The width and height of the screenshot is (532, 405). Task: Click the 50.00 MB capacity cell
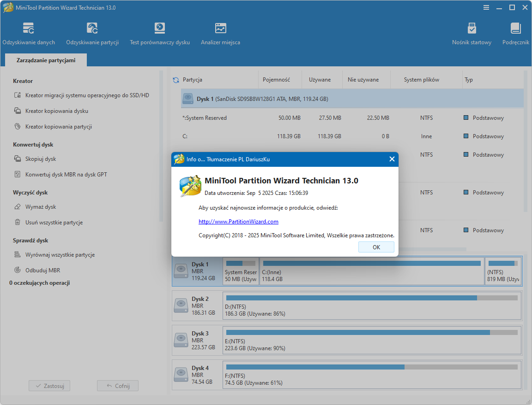click(290, 118)
